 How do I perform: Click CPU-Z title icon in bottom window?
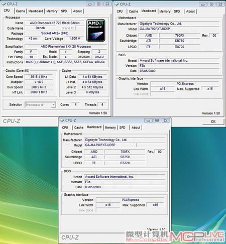(62, 120)
